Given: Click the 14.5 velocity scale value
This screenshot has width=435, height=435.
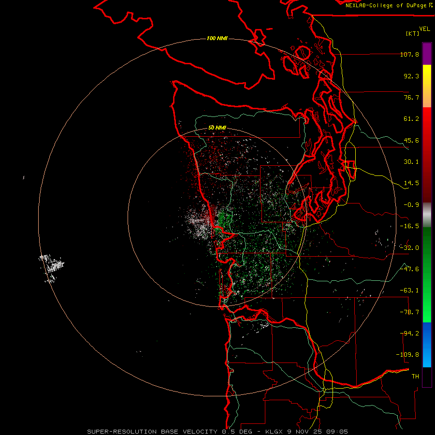Looking at the screenshot, I should point(411,183).
